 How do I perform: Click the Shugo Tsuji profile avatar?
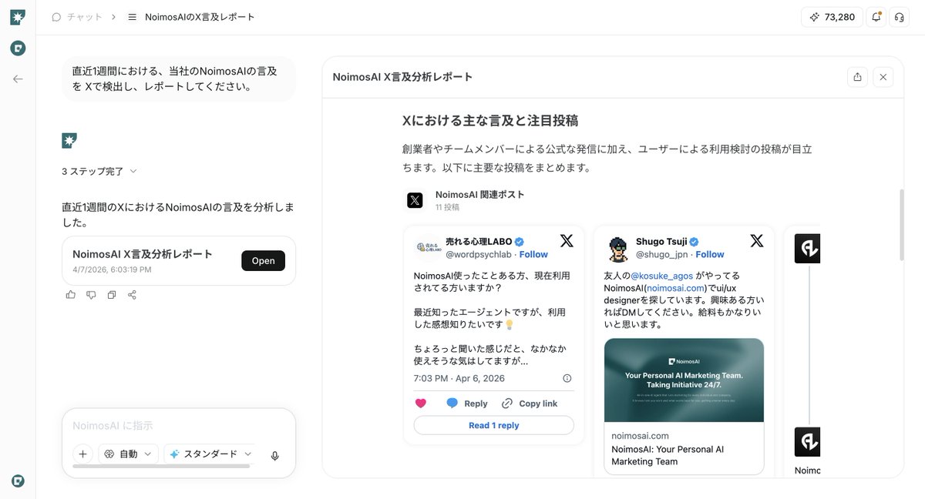pos(618,247)
